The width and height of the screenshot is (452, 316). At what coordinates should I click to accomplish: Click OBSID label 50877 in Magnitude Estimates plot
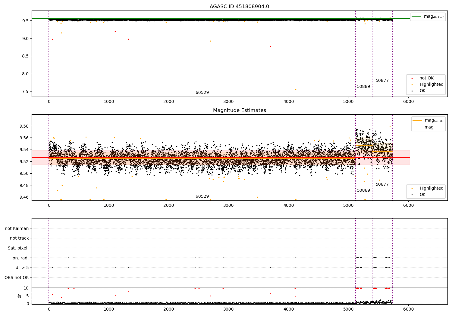pos(382,184)
